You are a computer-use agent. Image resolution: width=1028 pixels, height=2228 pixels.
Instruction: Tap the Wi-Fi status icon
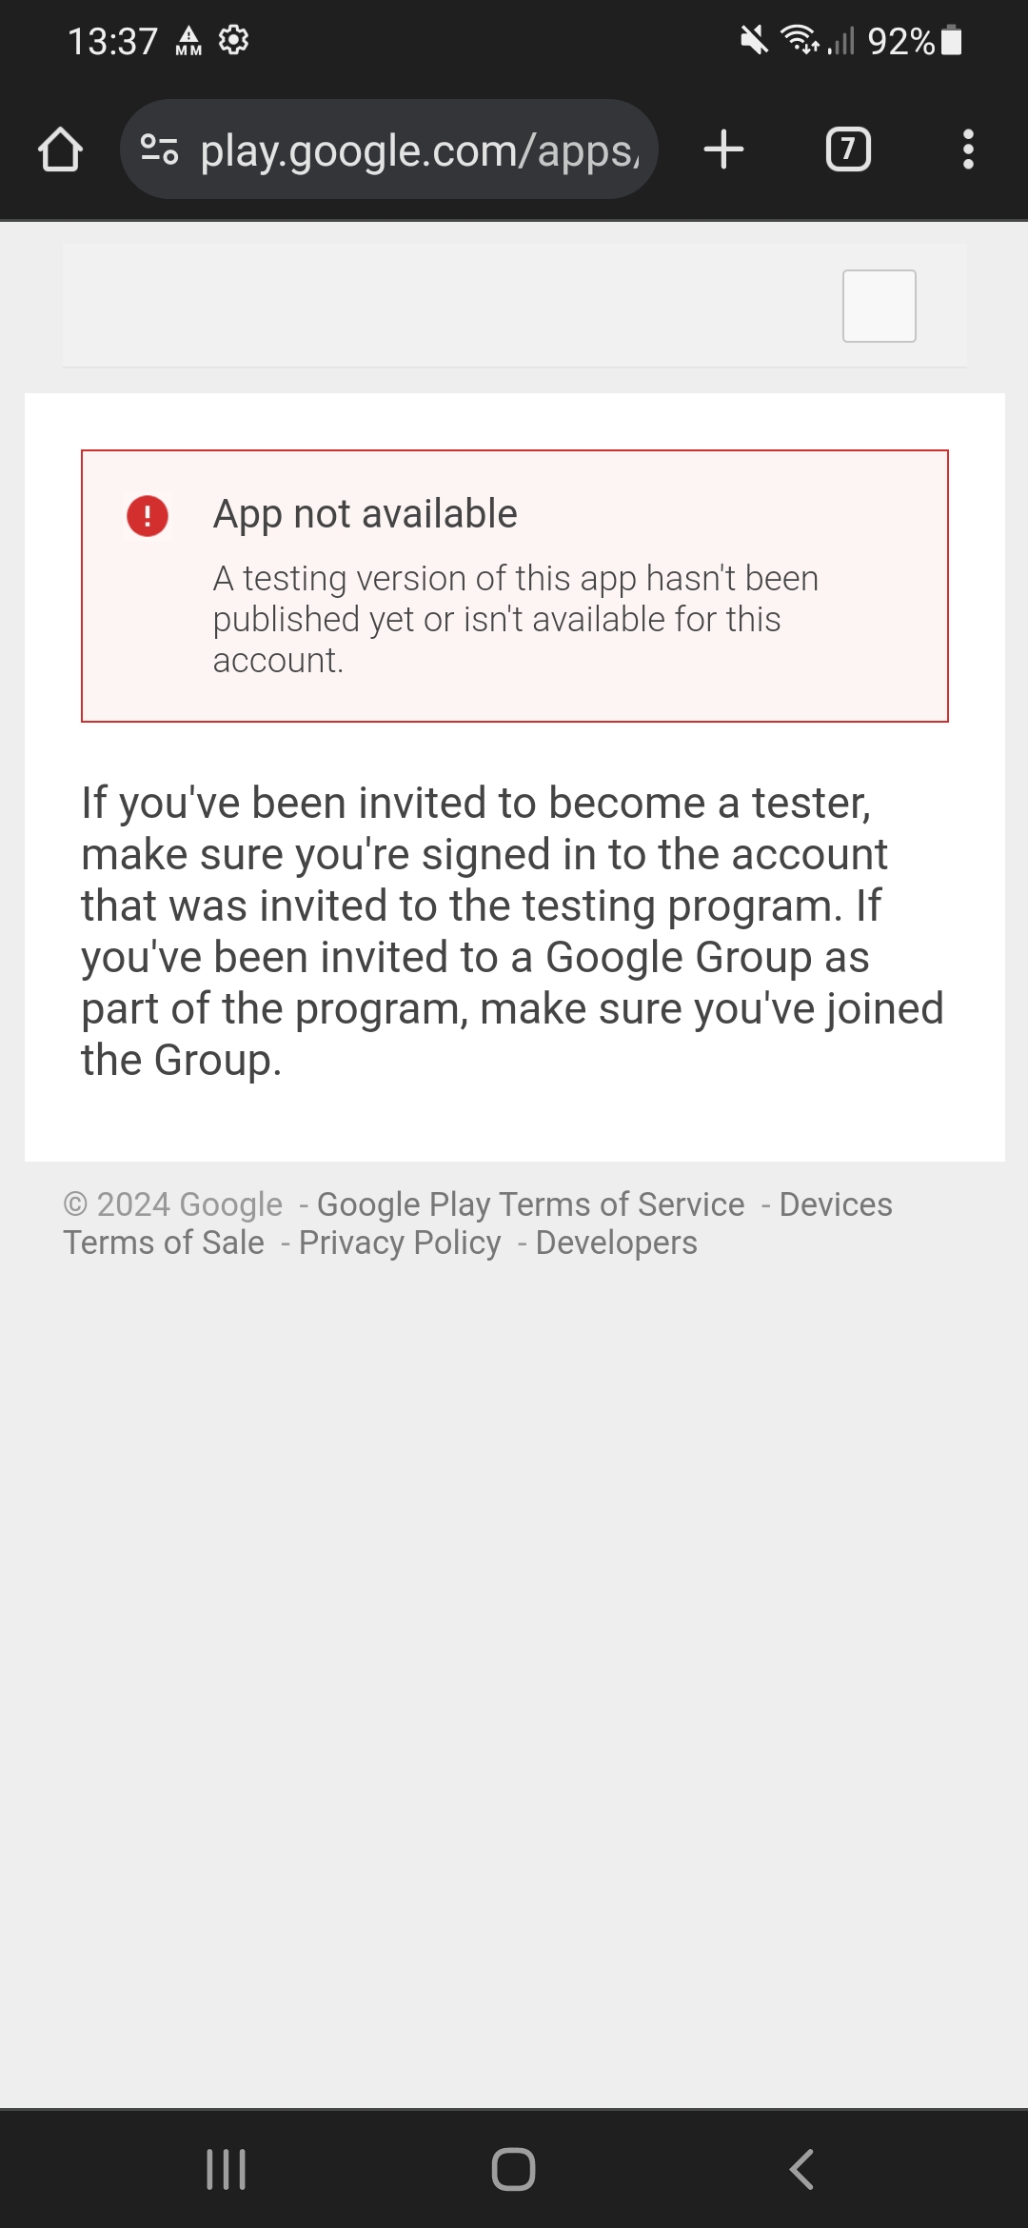point(798,40)
